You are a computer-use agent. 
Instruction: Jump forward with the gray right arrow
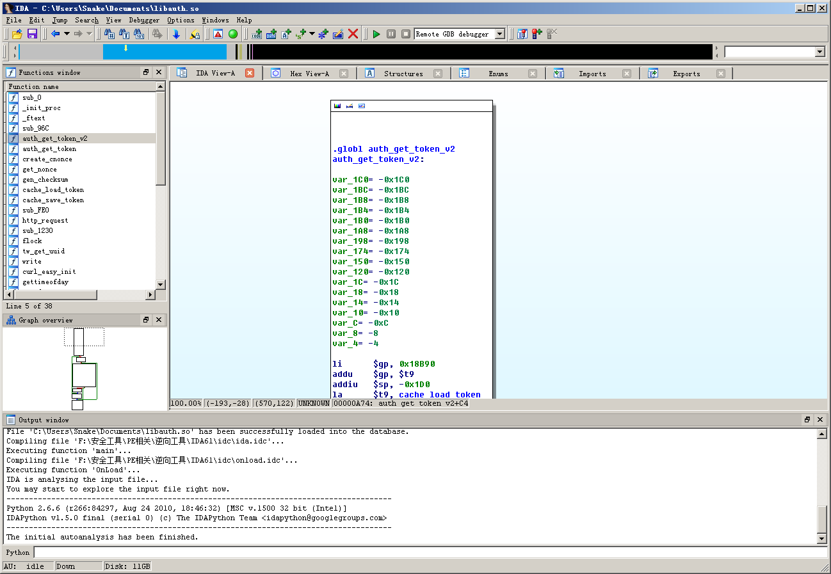(78, 34)
